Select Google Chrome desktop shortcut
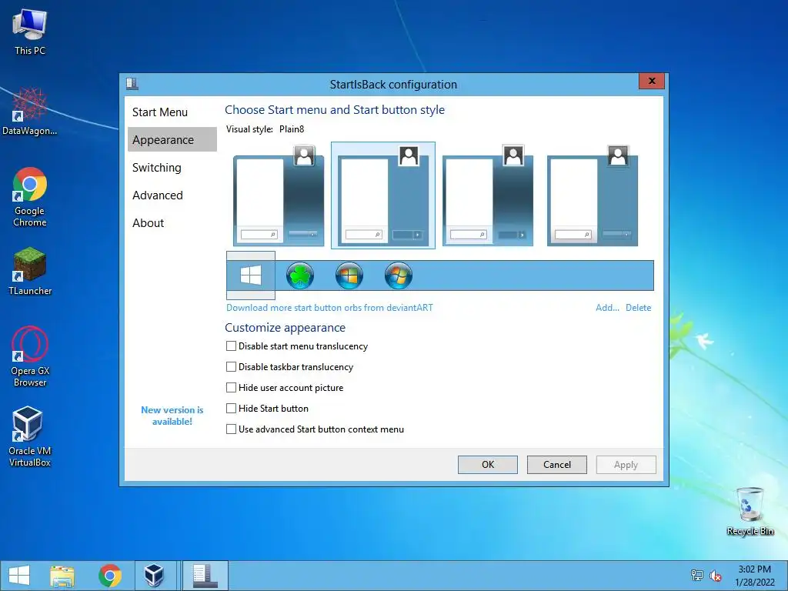Viewport: 788px width, 591px height. pyautogui.click(x=30, y=197)
